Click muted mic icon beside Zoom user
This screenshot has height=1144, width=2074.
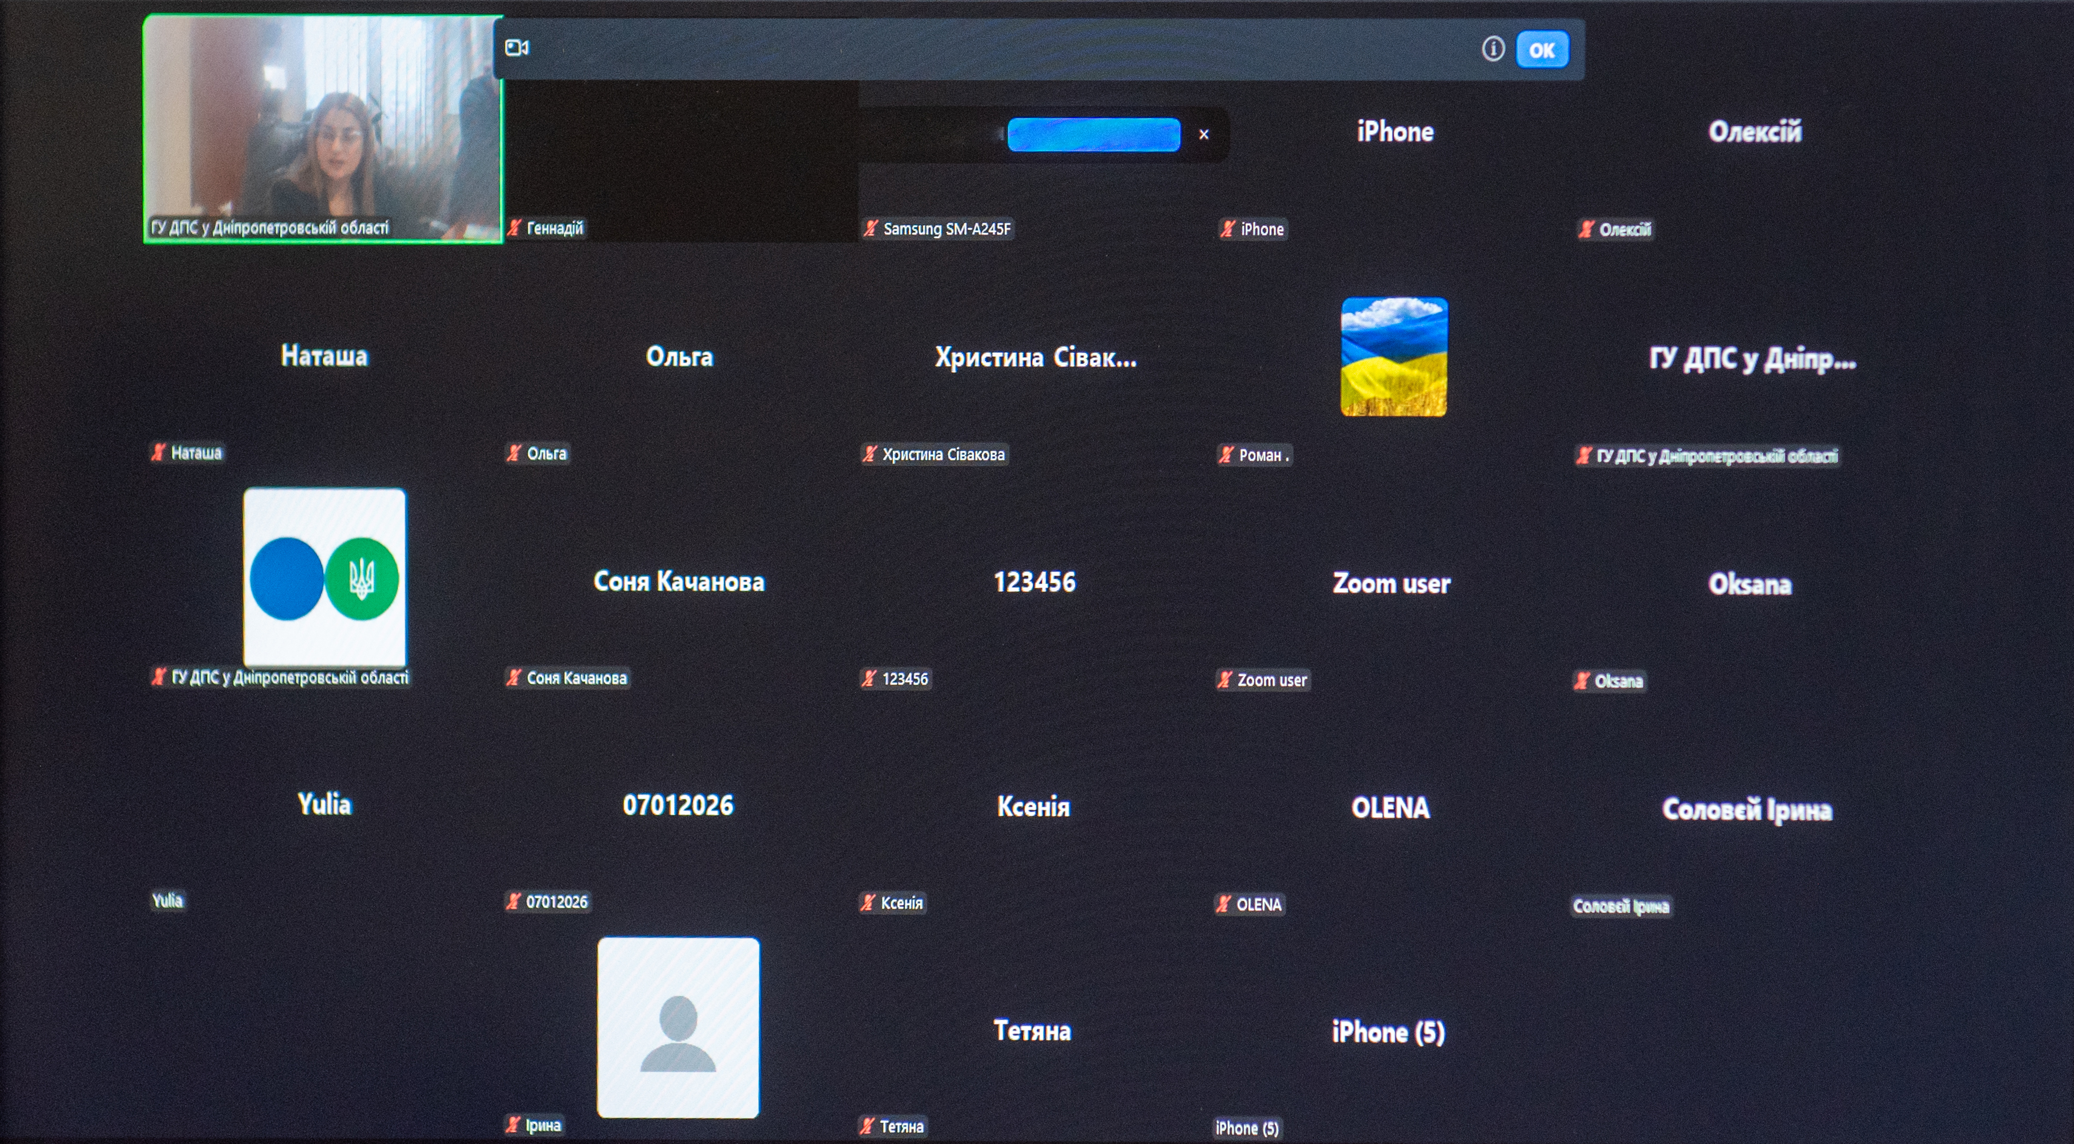coord(1224,680)
